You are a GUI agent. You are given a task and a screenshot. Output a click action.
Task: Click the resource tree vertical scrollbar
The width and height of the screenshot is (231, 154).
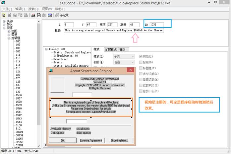(38, 84)
